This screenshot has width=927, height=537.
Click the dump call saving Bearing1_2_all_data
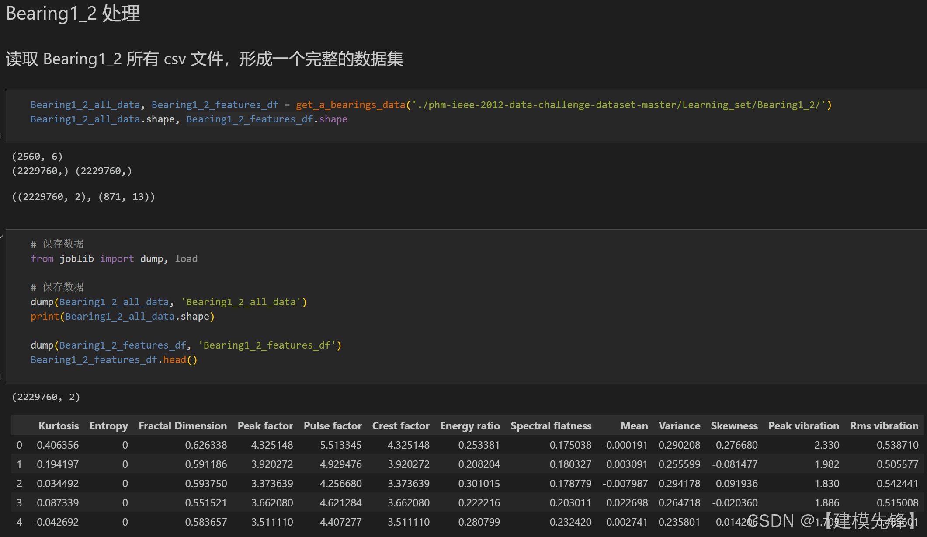[x=168, y=302]
